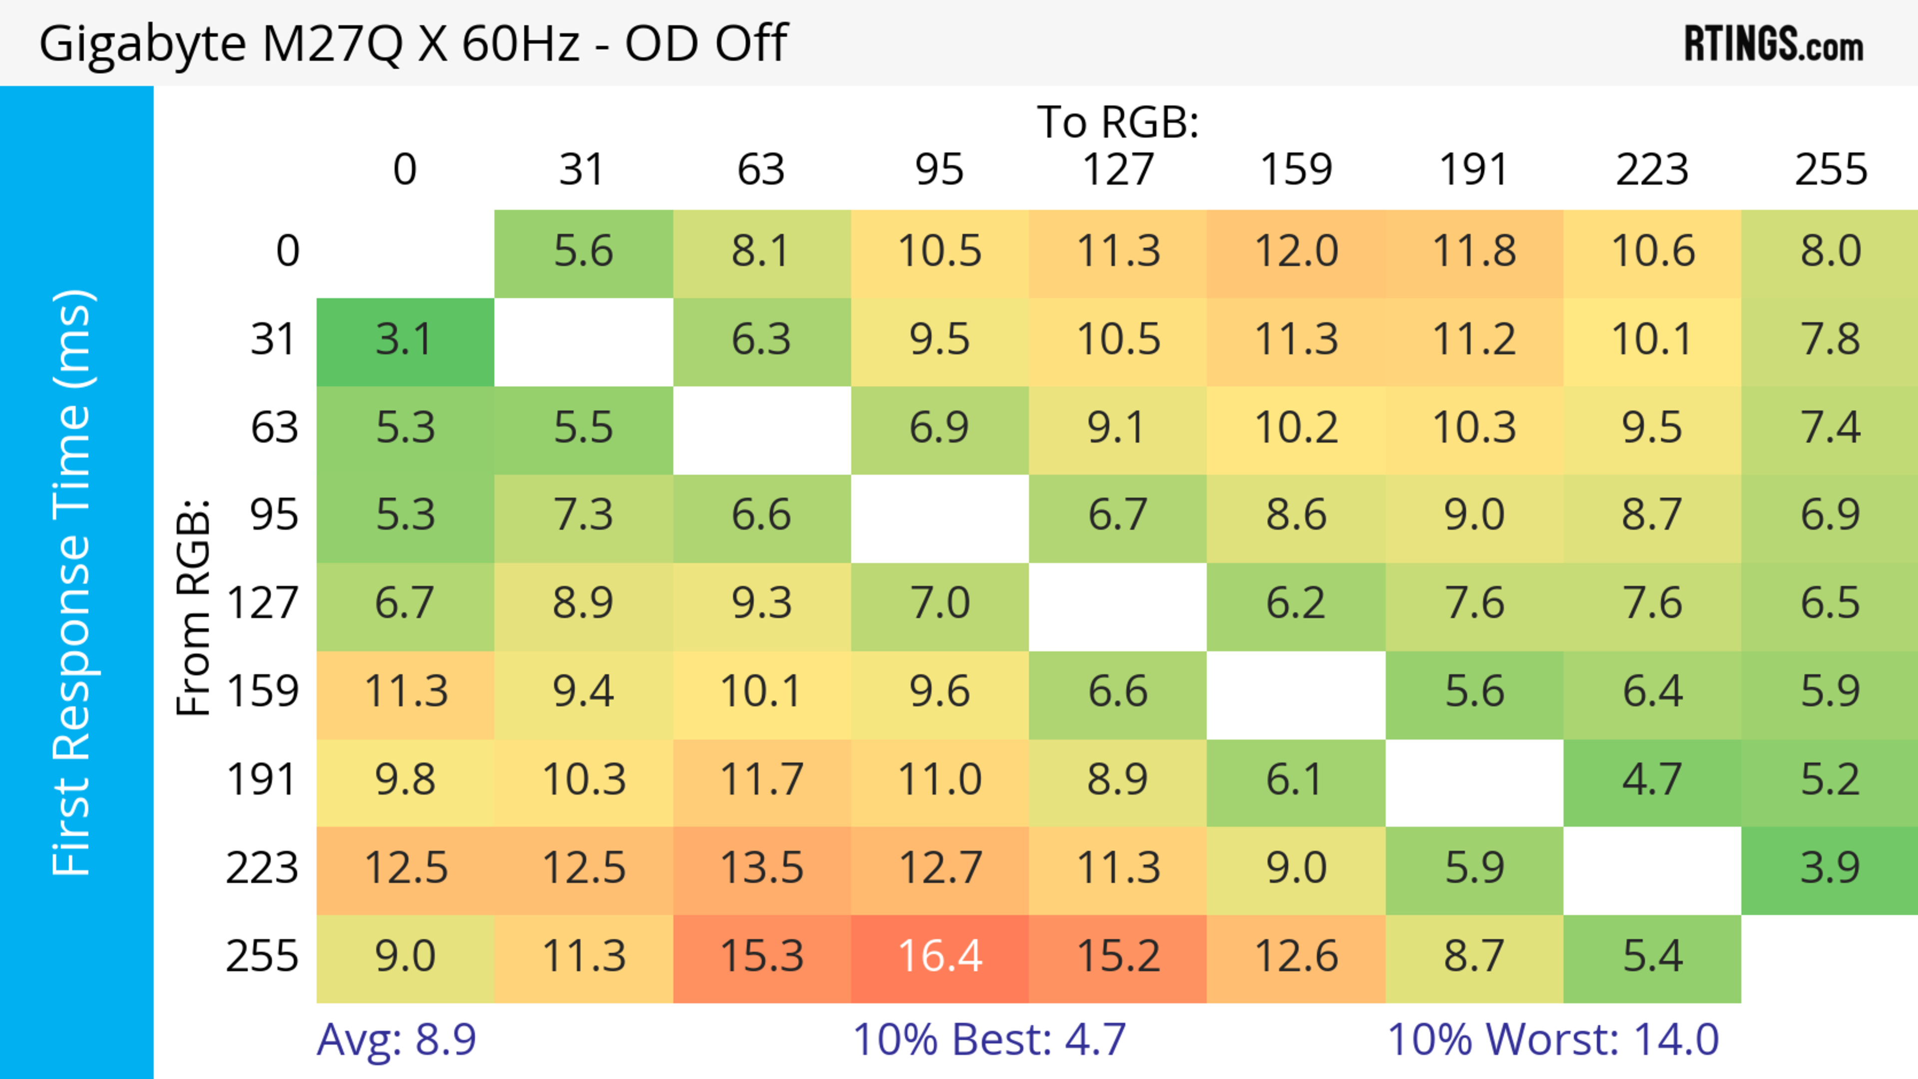Click the 11.8 heatmap cell

pos(1473,252)
